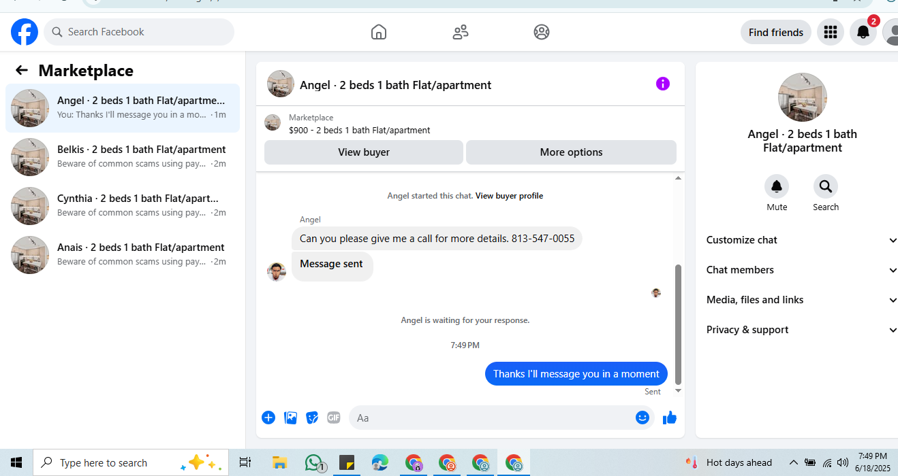Open the Facebook menu grid icon

pyautogui.click(x=830, y=32)
